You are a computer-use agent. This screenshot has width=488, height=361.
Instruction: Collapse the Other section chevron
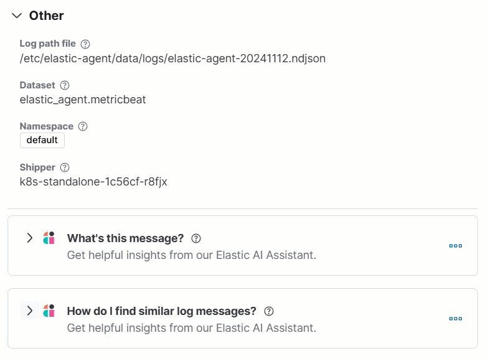(17, 16)
